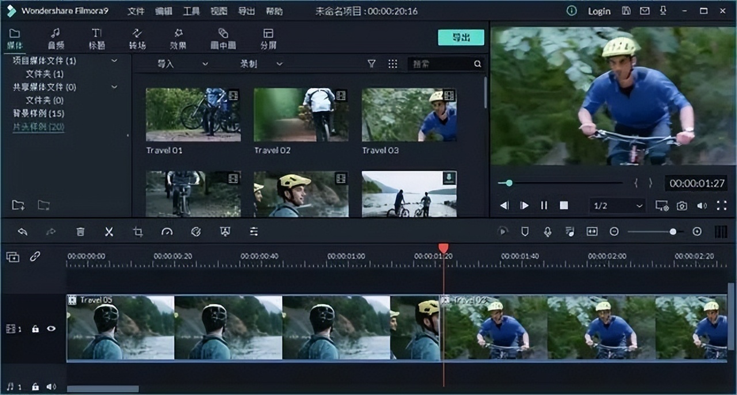Image resolution: width=737 pixels, height=395 pixels.
Task: Click the Login link
Action: [x=599, y=11]
